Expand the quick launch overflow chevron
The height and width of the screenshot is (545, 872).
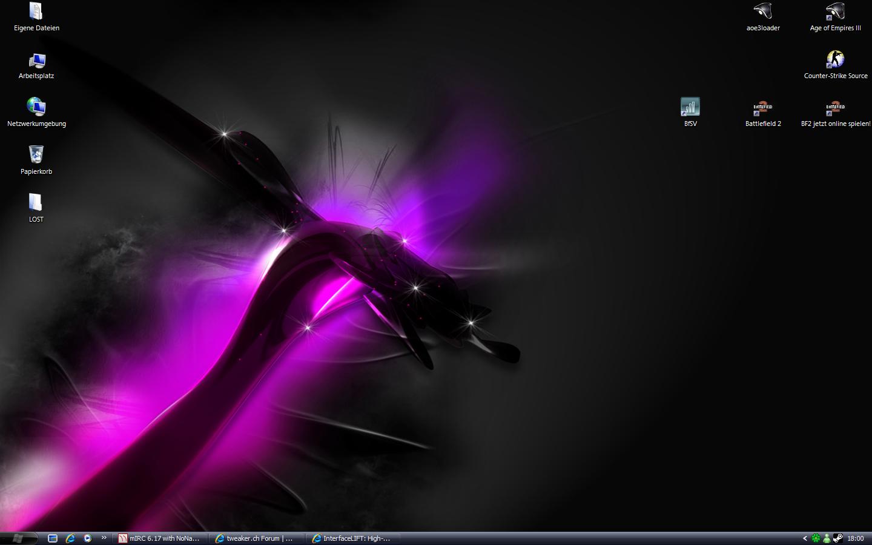pyautogui.click(x=104, y=538)
